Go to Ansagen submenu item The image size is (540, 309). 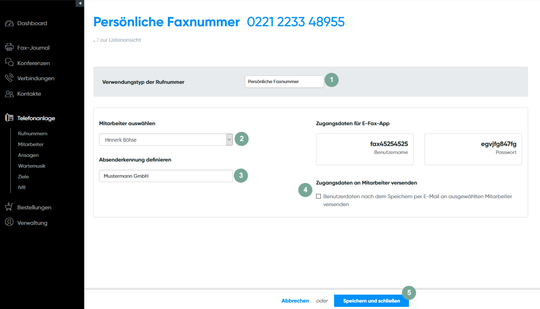pos(28,155)
